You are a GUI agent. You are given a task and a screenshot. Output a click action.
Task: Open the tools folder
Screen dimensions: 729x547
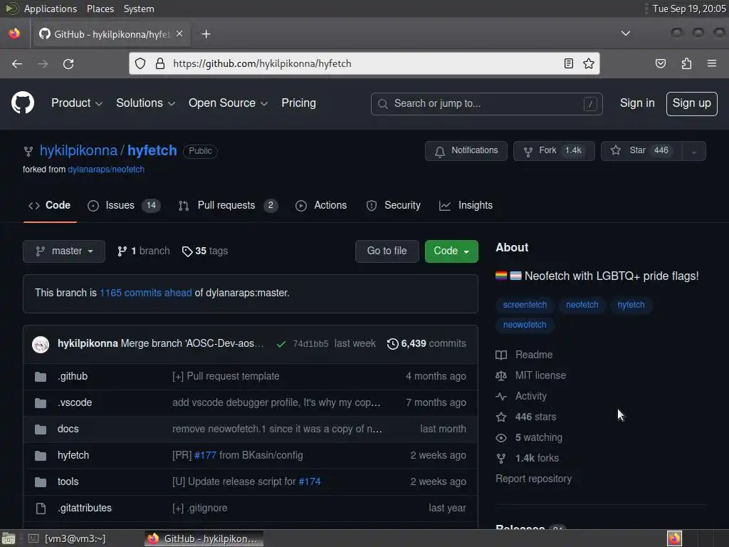click(x=68, y=481)
